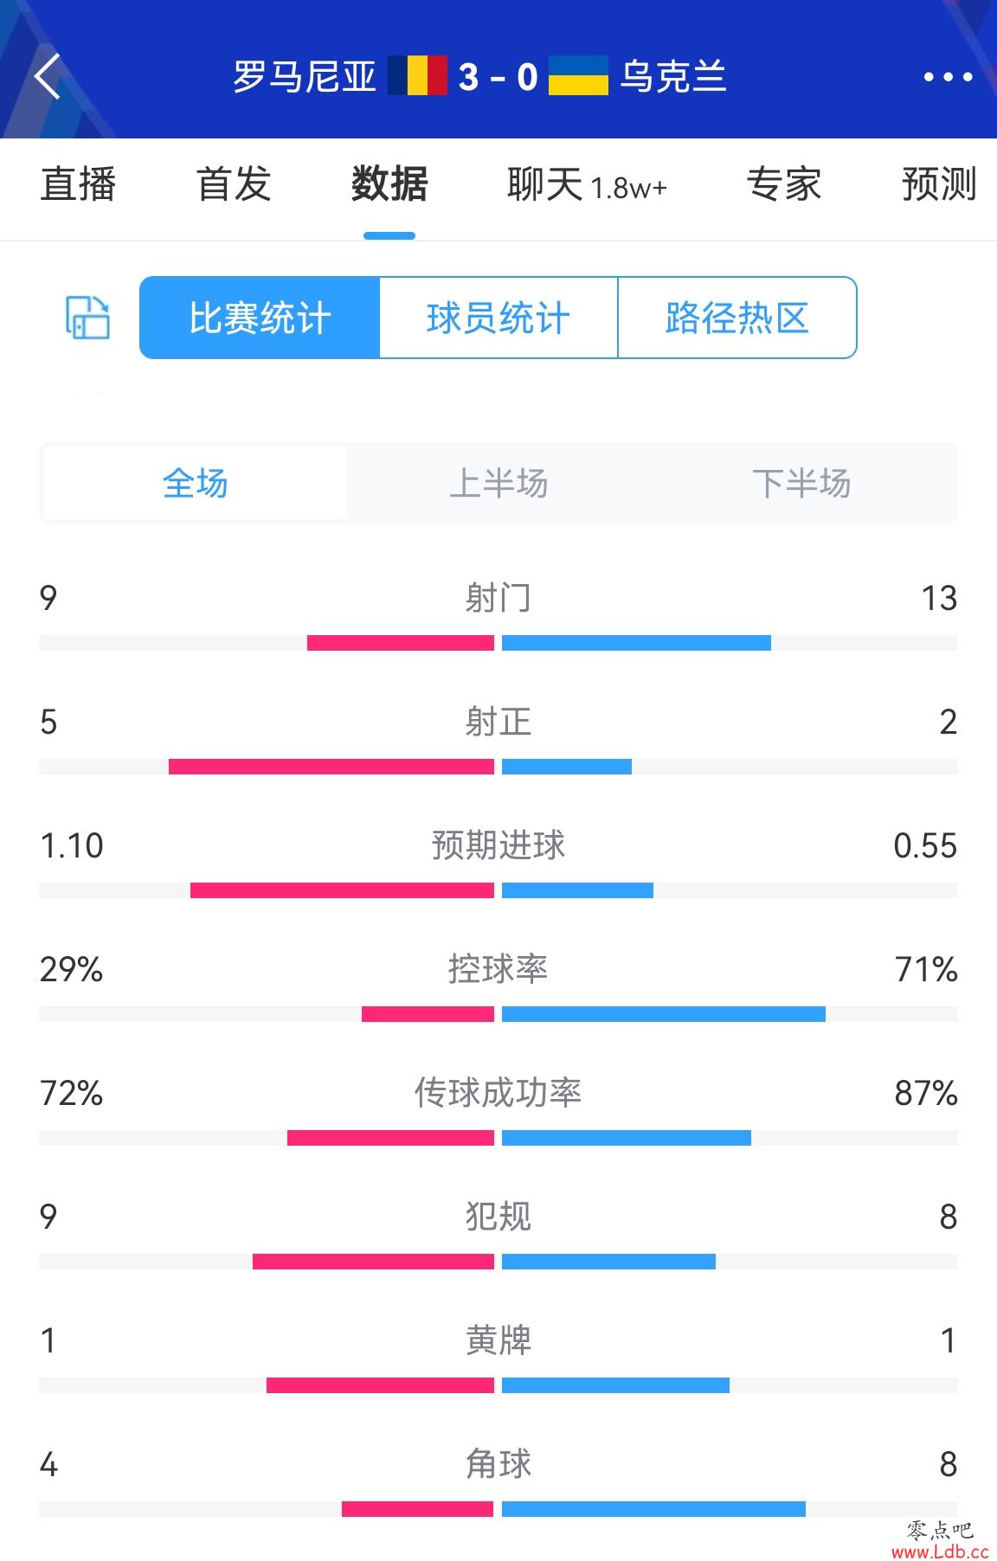
Task: Open the three-dot more menu
Action: coord(948,77)
